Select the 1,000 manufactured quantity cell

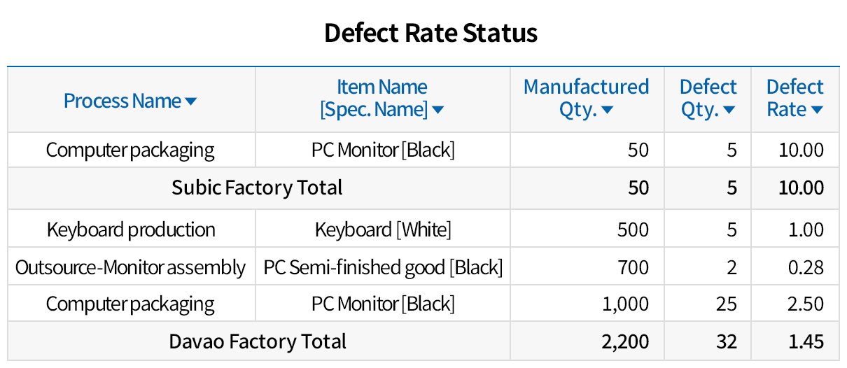click(625, 304)
